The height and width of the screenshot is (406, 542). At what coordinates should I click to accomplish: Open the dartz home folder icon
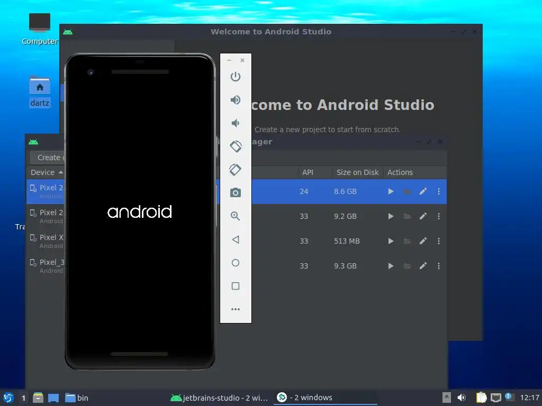coord(40,91)
